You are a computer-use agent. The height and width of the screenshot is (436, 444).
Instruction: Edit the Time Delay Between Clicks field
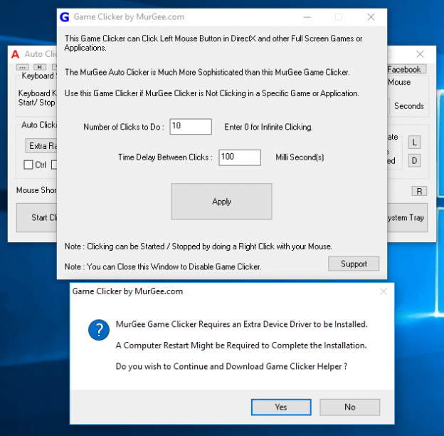click(240, 157)
